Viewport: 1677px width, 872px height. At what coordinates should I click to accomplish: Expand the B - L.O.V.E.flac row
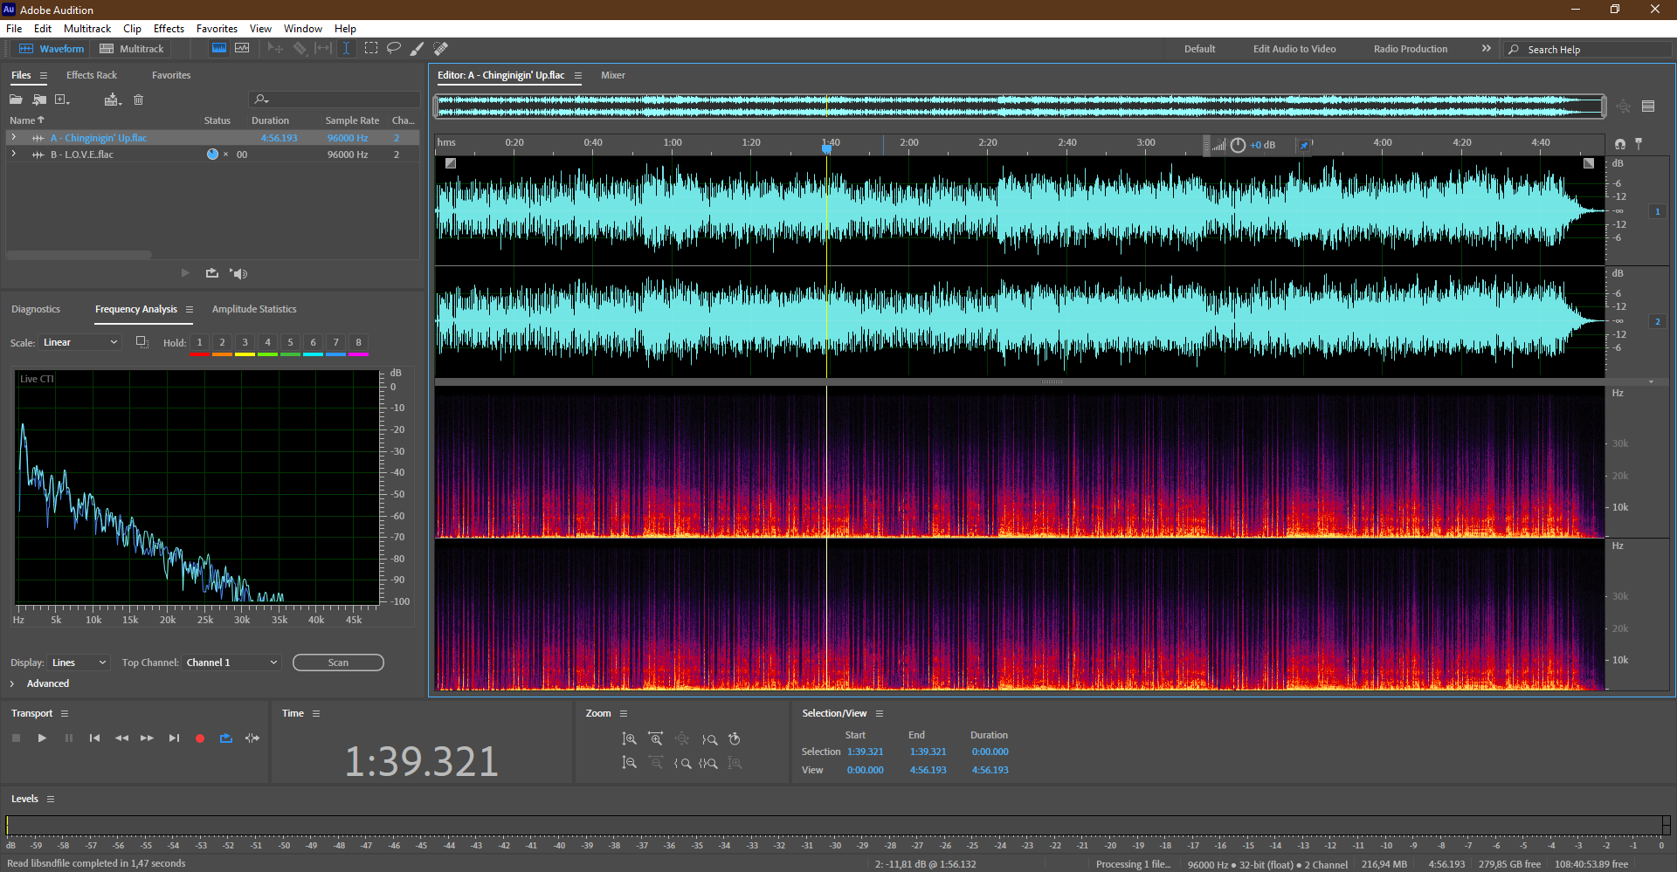13,154
